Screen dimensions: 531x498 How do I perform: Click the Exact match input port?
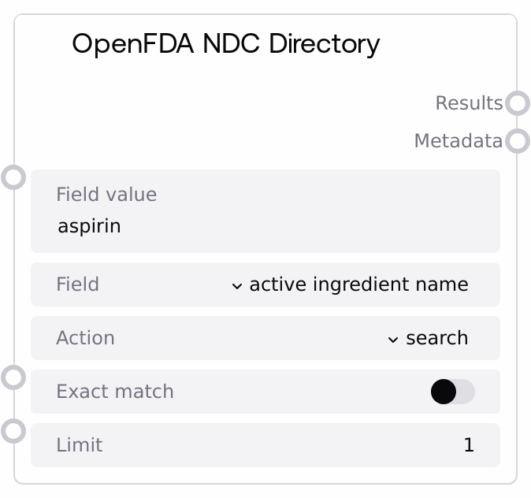tap(13, 377)
